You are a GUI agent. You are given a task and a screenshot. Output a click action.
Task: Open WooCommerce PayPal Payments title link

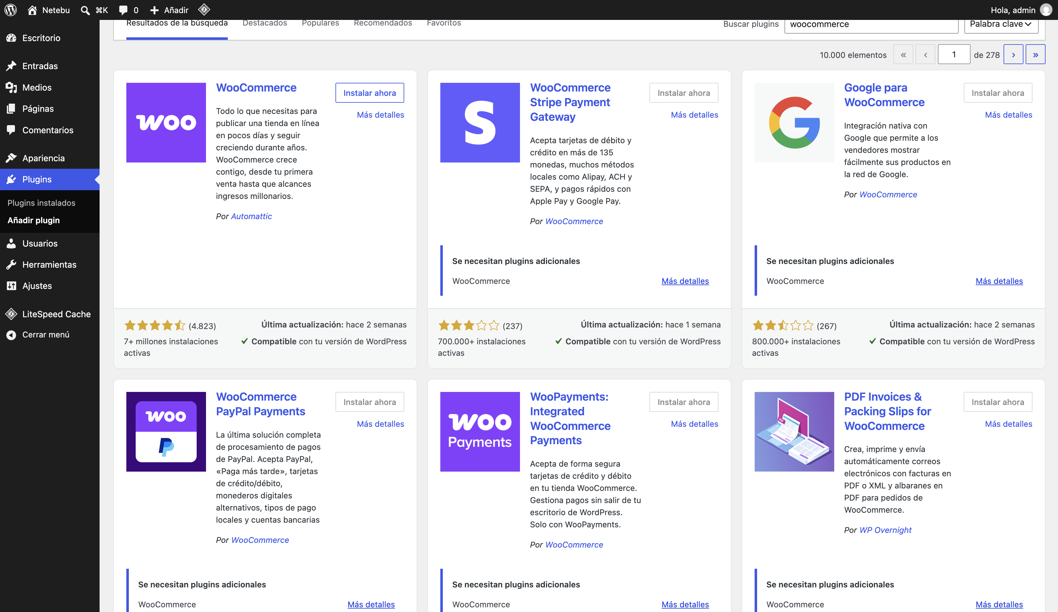260,404
